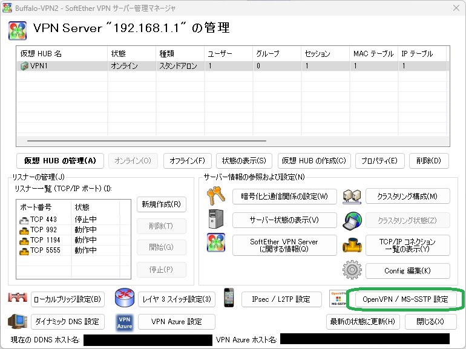Screen dimensions: 466x349
Task: Open IPsec / L2TP 設定
Action: 281,299
